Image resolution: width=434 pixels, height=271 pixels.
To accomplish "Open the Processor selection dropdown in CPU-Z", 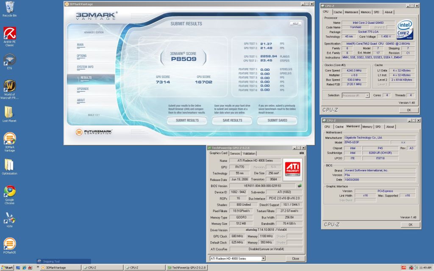I will (367, 95).
